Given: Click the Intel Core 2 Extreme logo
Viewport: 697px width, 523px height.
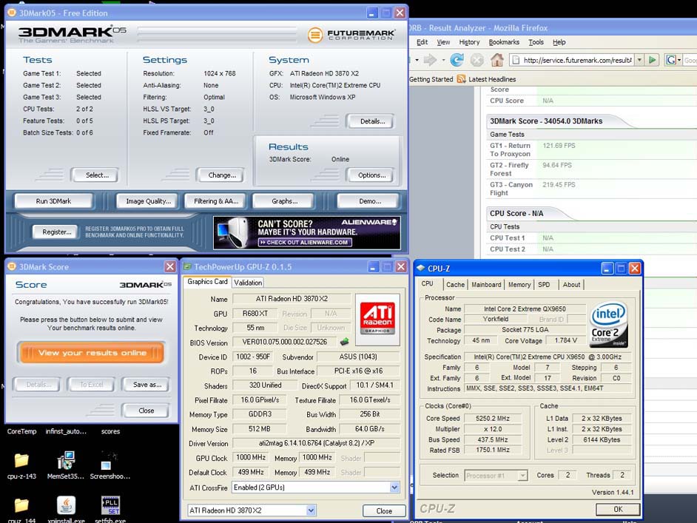Looking at the screenshot, I should coord(608,324).
